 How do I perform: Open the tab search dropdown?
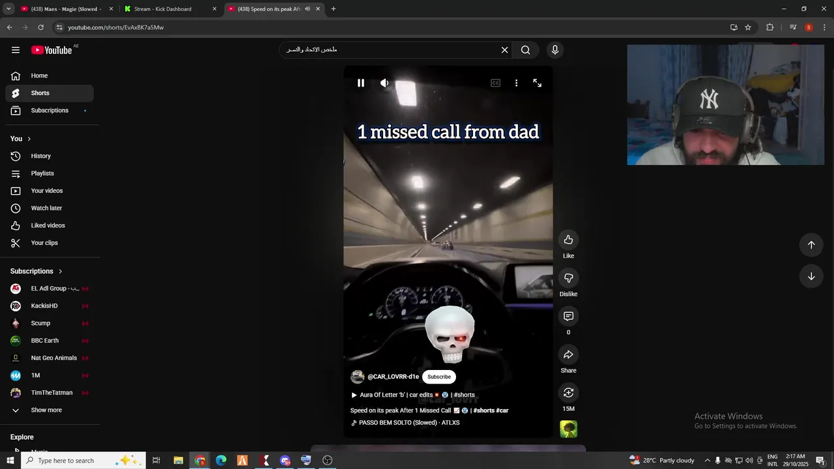pos(8,9)
